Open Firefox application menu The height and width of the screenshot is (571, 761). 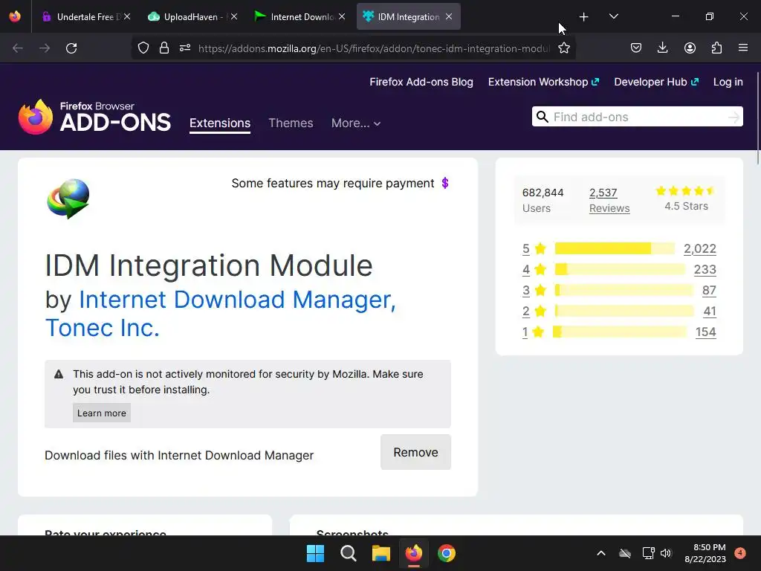tap(743, 48)
